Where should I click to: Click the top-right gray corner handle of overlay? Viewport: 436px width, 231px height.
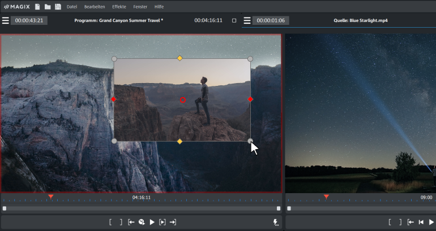pyautogui.click(x=250, y=59)
